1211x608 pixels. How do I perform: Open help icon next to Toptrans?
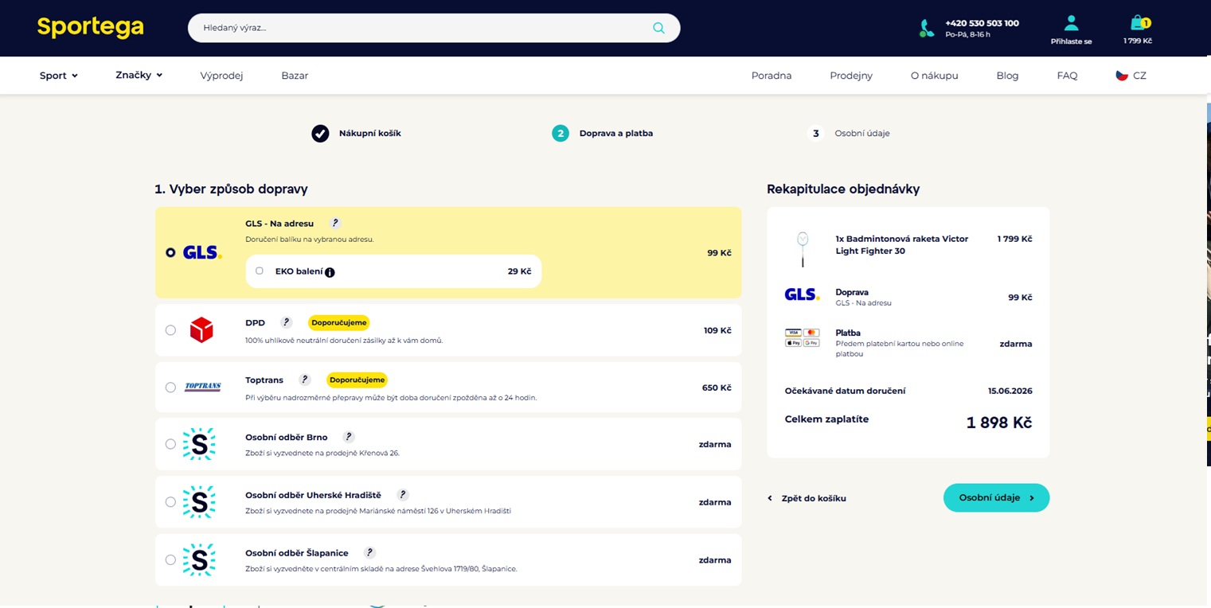(x=304, y=380)
